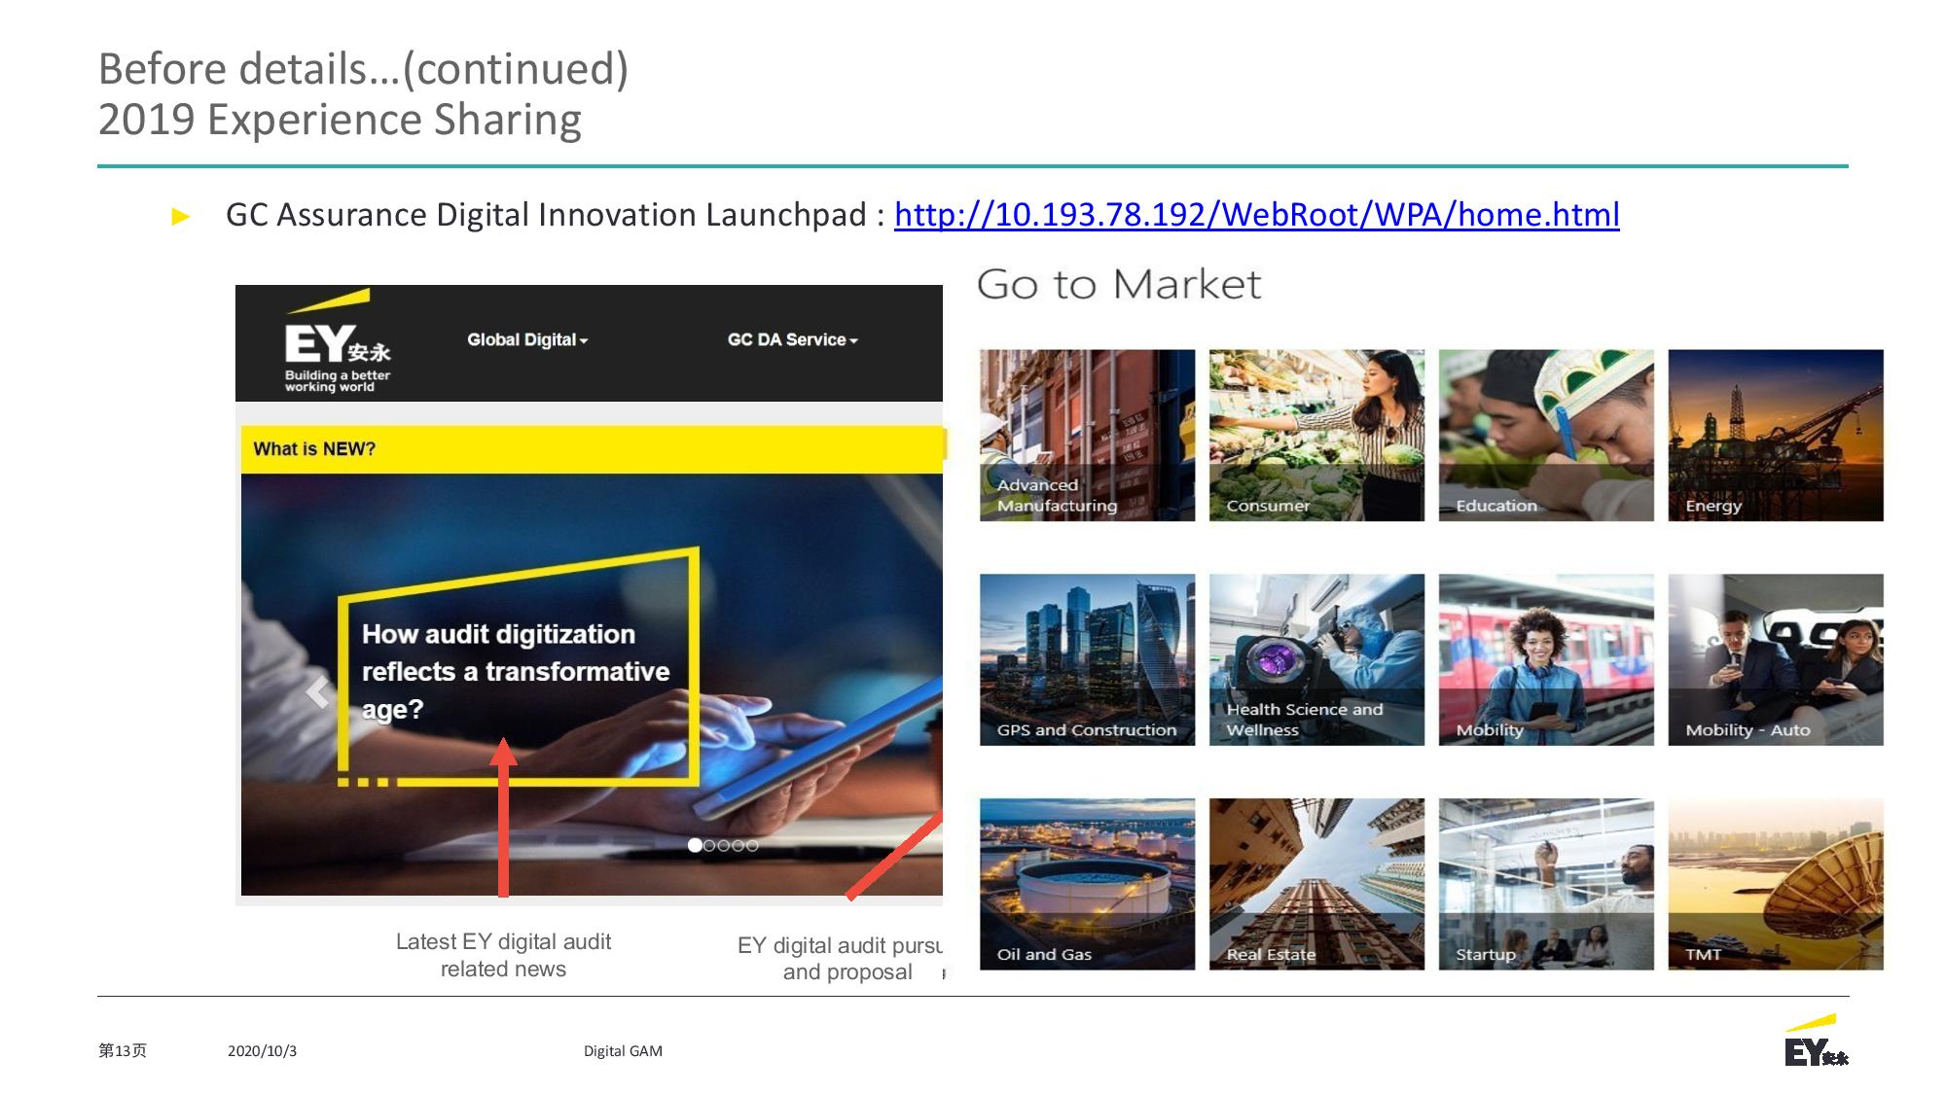Select the second carousel indicator dot
This screenshot has height=1094, width=1946.
709,845
